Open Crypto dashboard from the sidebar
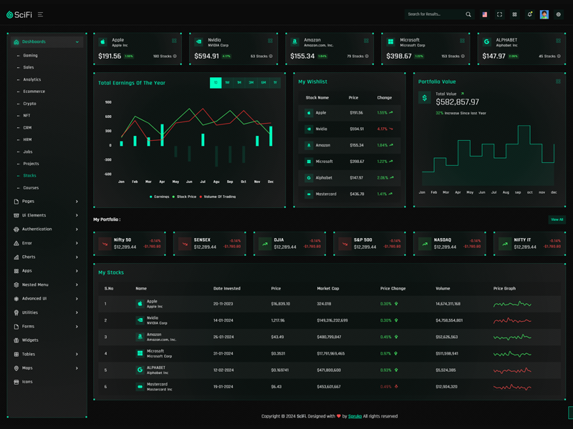573x429 pixels. coord(29,104)
